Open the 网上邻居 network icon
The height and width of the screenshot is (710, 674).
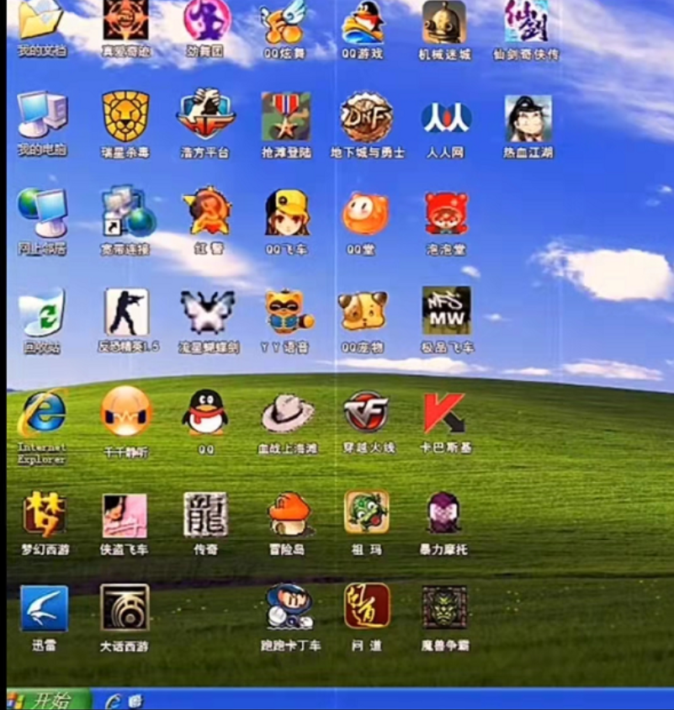[x=43, y=212]
